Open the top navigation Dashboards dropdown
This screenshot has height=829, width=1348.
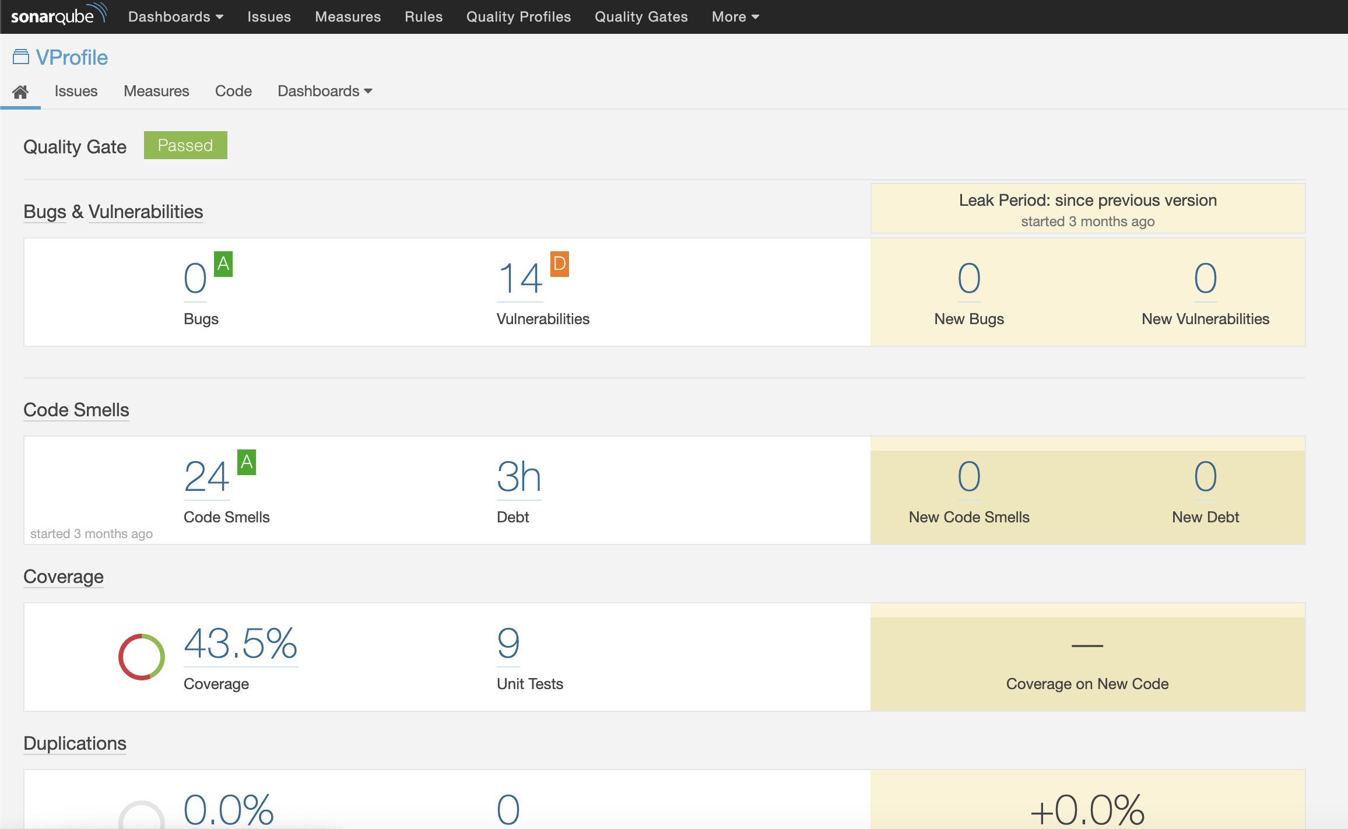pos(175,16)
